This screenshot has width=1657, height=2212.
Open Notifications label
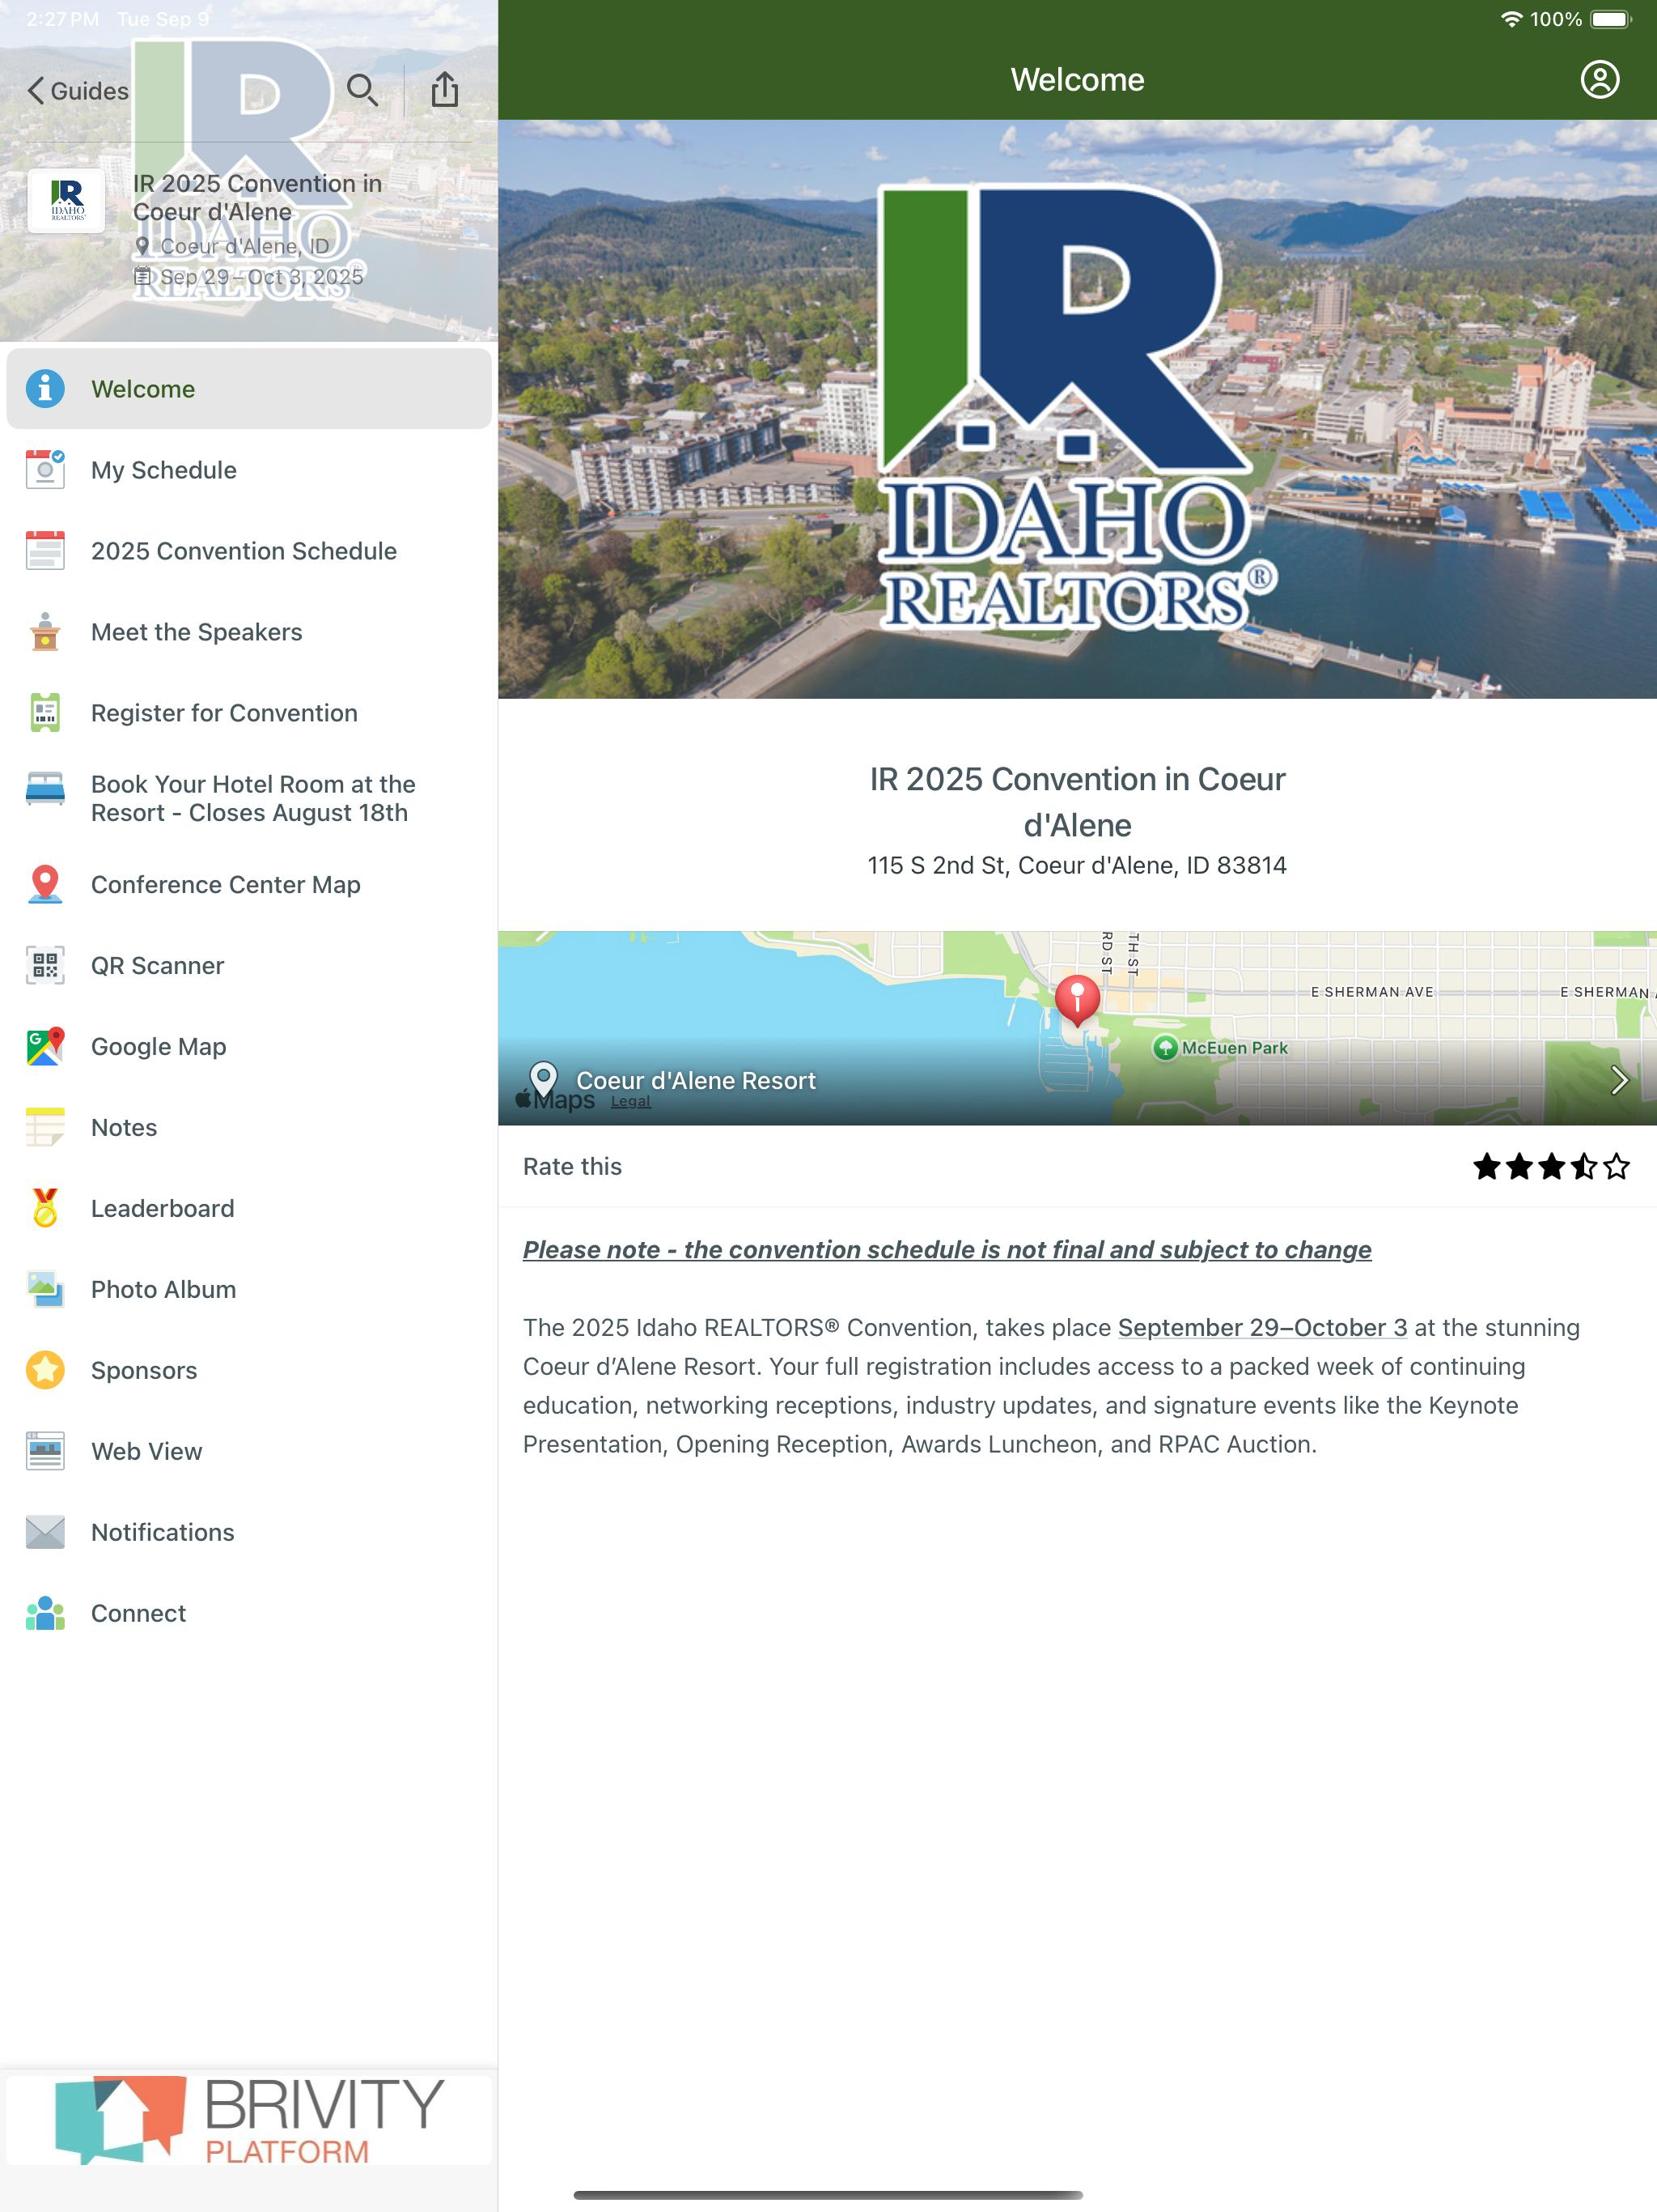click(x=163, y=1532)
